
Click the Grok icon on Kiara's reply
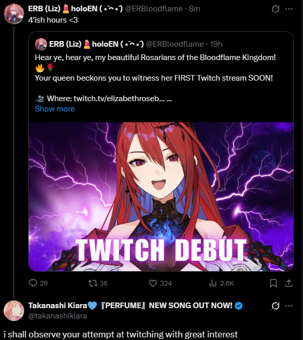[x=275, y=306]
